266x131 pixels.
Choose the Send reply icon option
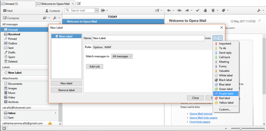coord(216,53)
